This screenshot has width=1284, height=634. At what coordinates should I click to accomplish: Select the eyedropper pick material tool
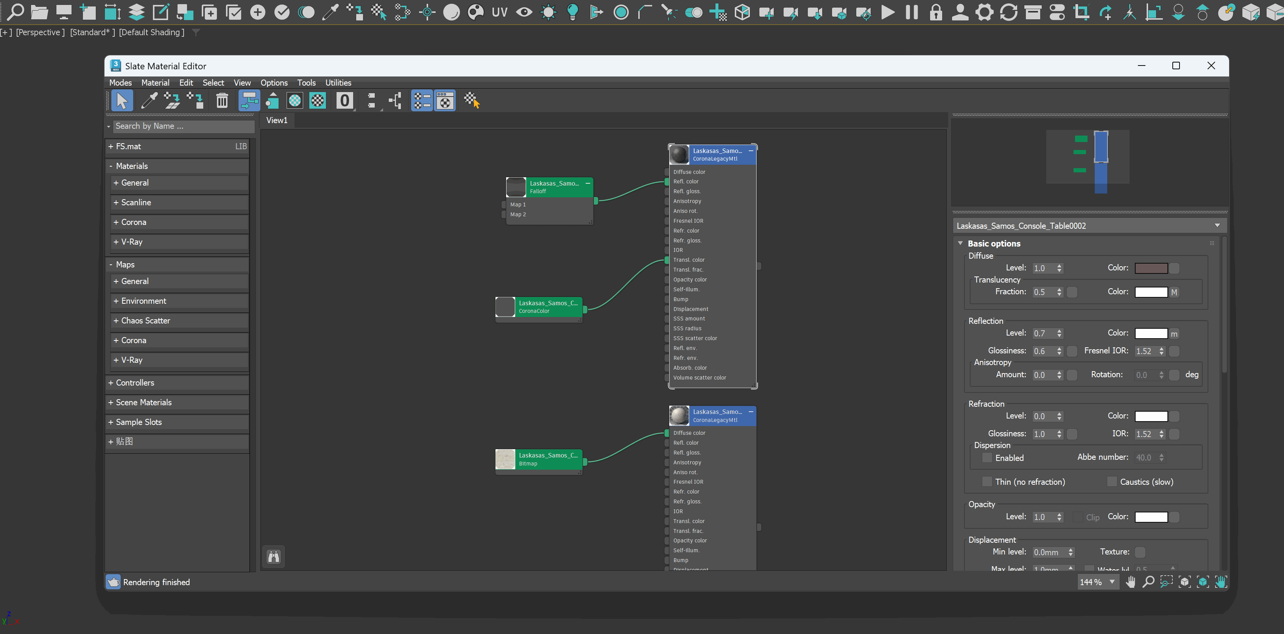pyautogui.click(x=148, y=101)
